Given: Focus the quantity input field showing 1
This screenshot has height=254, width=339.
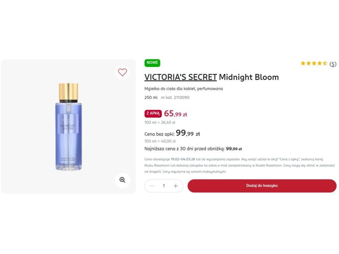Looking at the screenshot, I should [x=164, y=186].
